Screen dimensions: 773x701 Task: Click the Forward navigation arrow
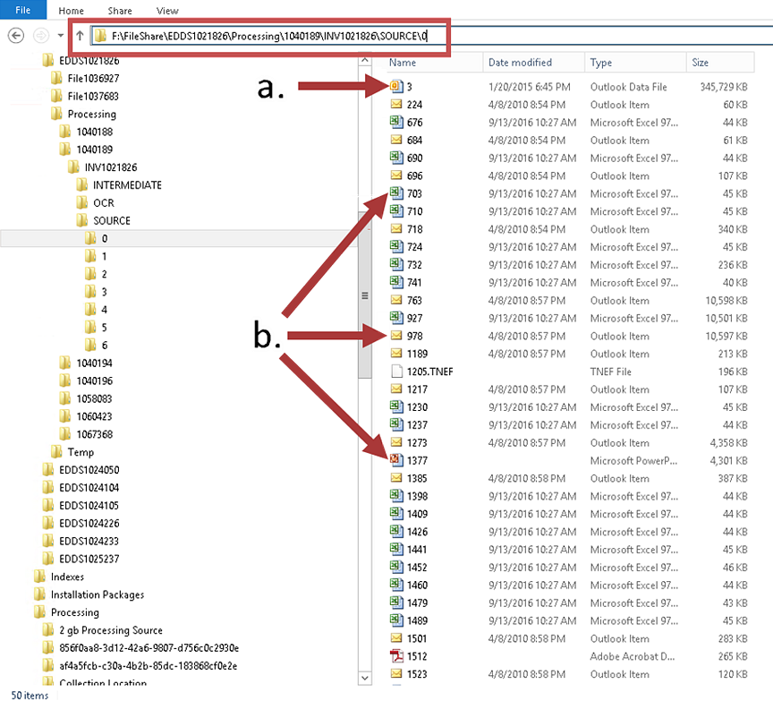pos(41,36)
